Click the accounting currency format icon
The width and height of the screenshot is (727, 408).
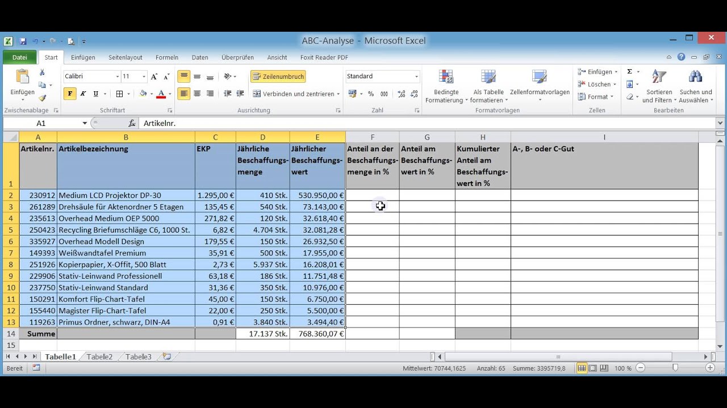[x=352, y=94]
